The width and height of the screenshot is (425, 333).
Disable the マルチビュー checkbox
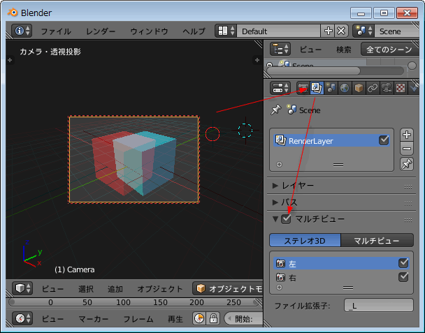point(286,219)
